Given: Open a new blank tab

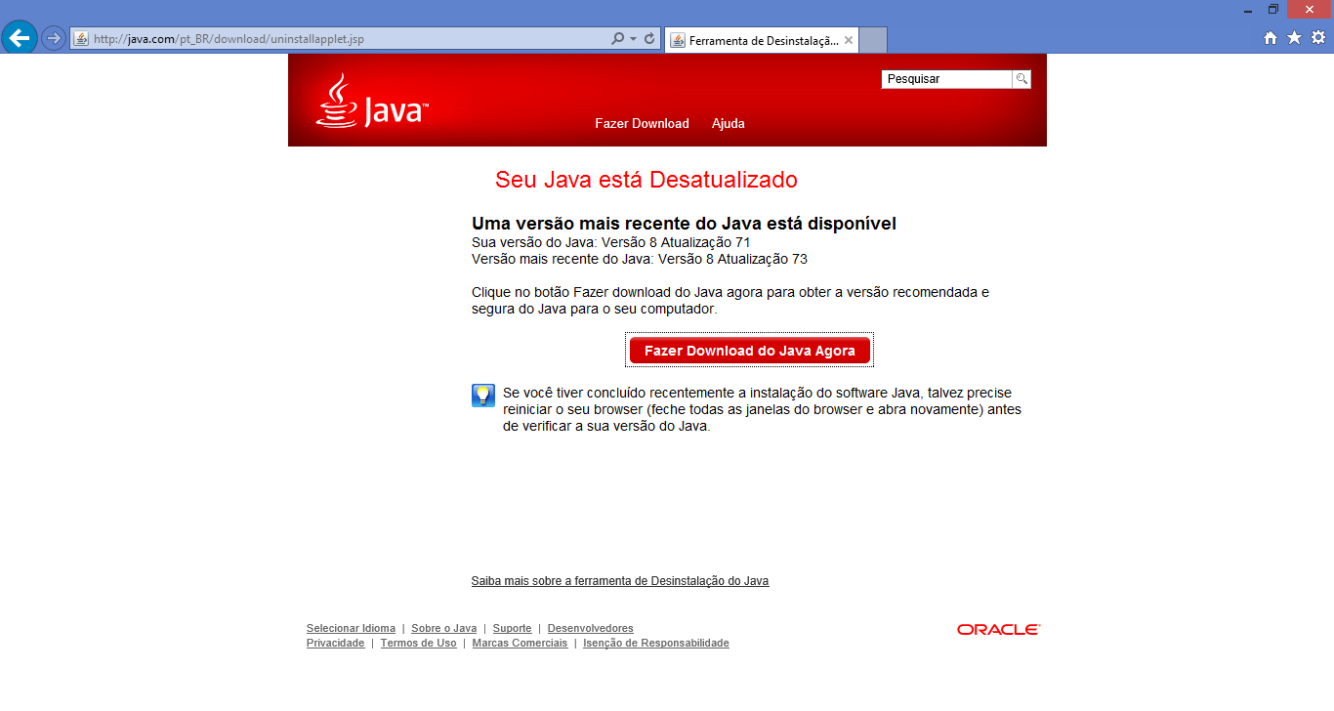Looking at the screenshot, I should click(873, 41).
